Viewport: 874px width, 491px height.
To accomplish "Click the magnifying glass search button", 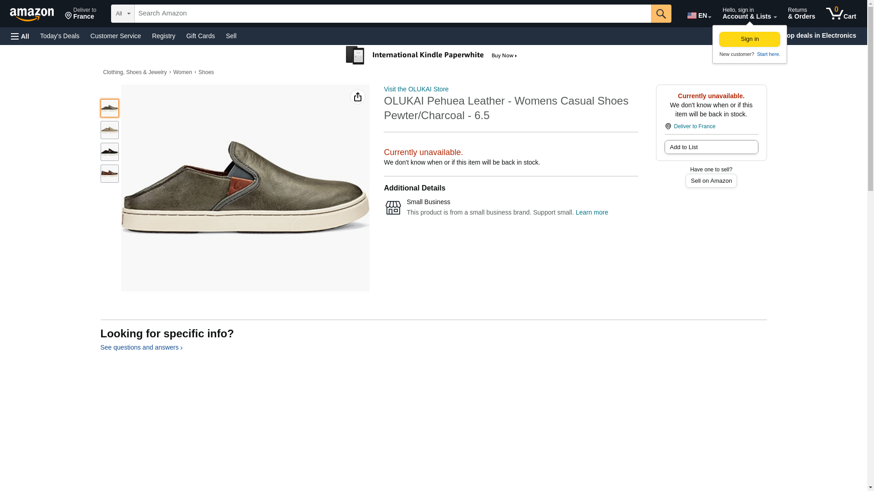I will tap(661, 14).
